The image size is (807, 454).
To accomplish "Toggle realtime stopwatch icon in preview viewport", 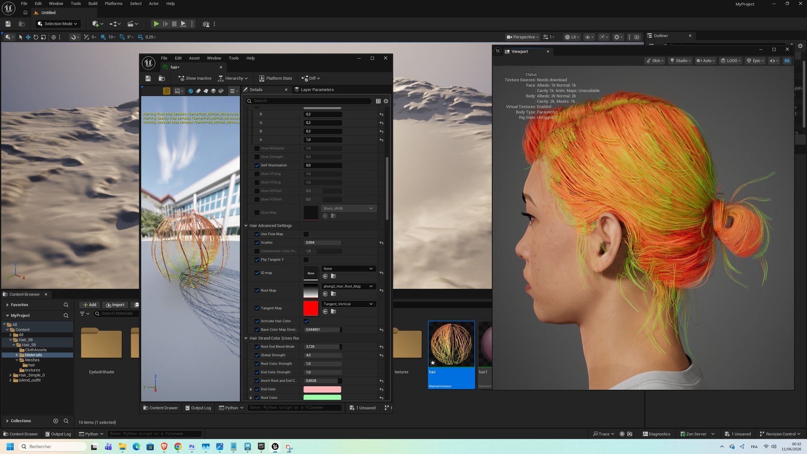I will coord(166,91).
